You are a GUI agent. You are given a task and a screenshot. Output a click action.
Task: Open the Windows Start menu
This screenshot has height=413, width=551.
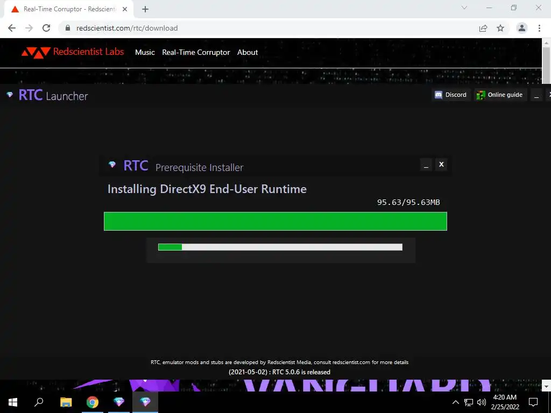tap(13, 402)
